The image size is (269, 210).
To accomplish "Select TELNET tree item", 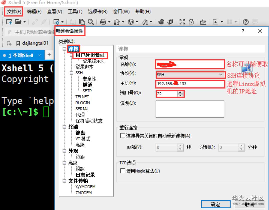I will point(82,97).
